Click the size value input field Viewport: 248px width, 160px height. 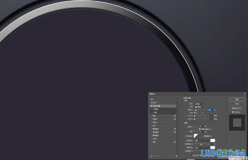point(211,116)
